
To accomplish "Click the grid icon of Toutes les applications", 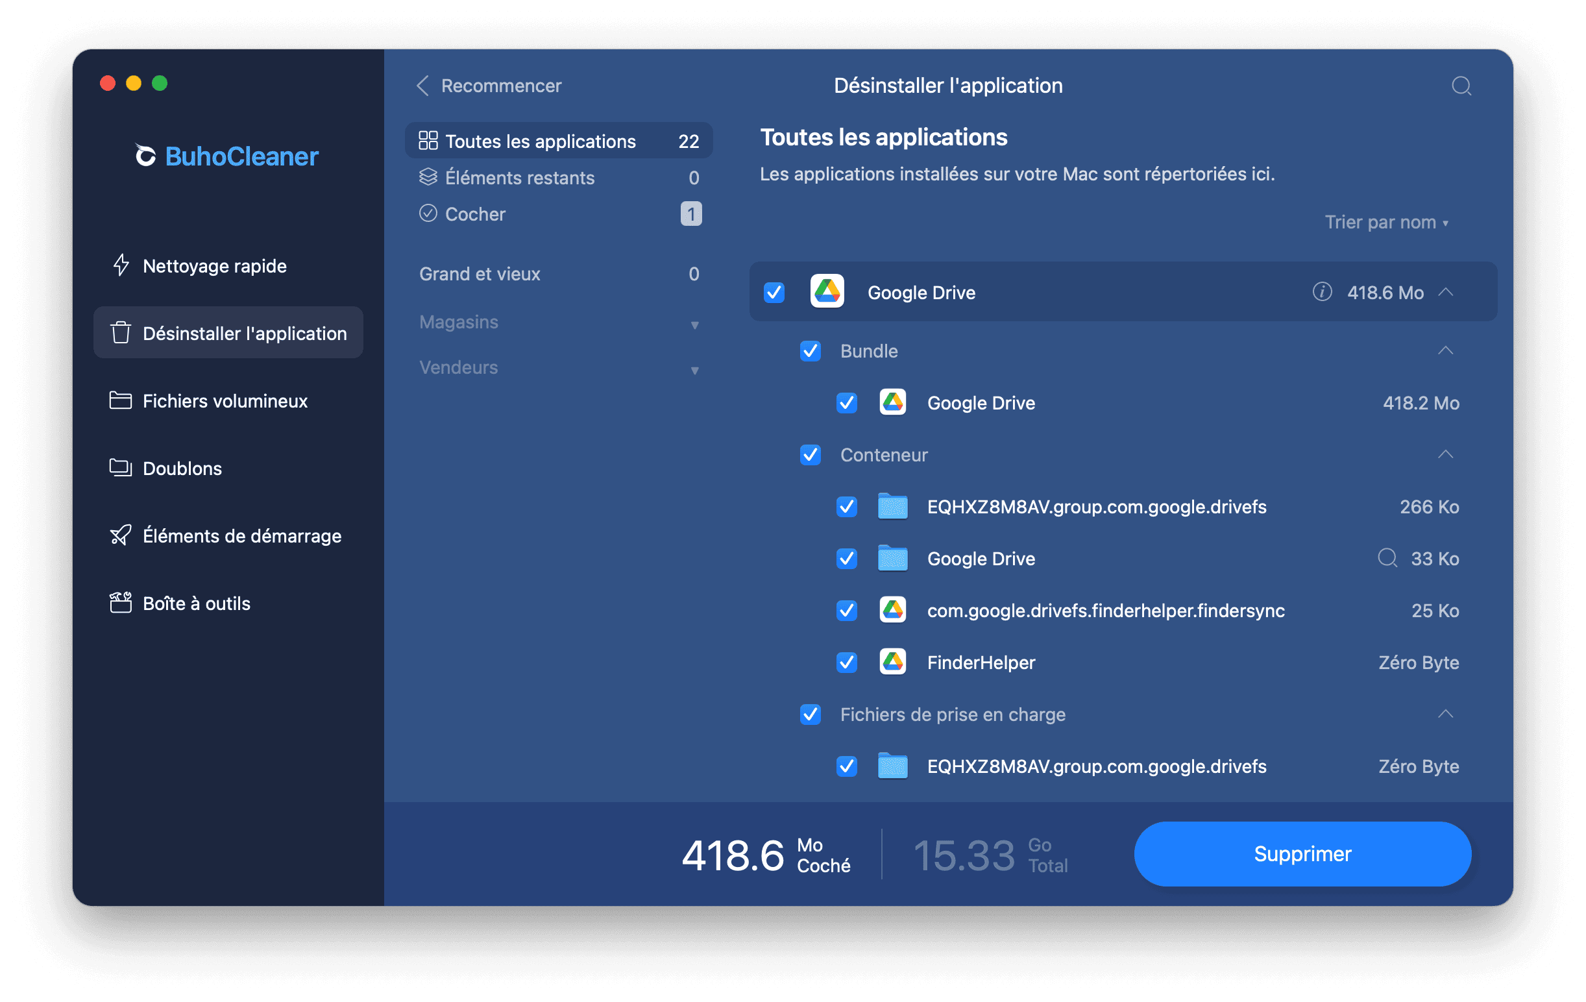I will [428, 140].
